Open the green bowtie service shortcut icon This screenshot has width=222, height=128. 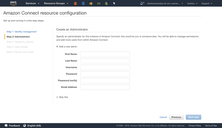pyautogui.click(x=99, y=3)
